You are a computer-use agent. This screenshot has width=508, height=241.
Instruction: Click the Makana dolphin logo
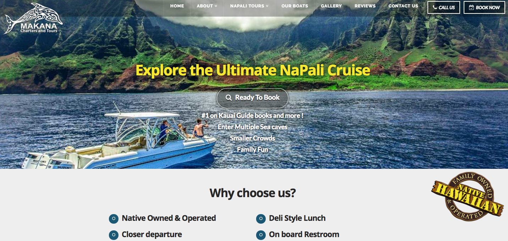point(34,19)
